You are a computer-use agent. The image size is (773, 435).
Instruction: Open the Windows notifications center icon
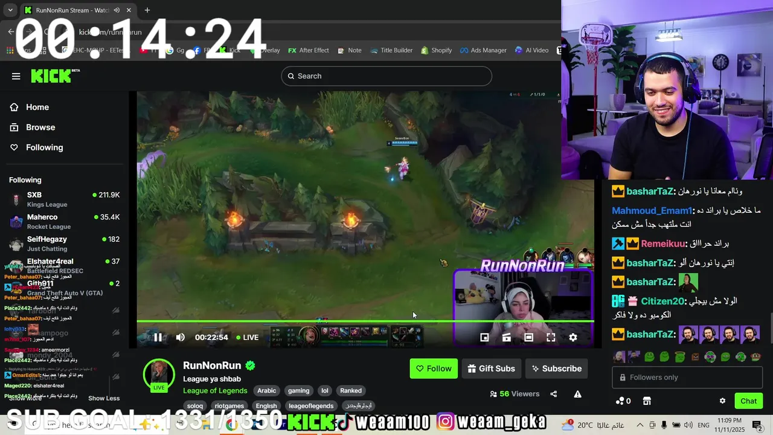coord(757,425)
